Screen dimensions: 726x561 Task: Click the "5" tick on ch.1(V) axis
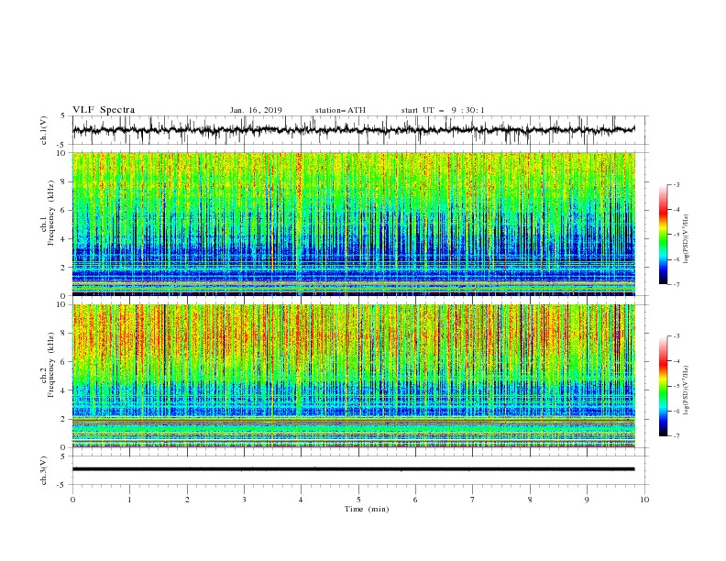tap(64, 116)
